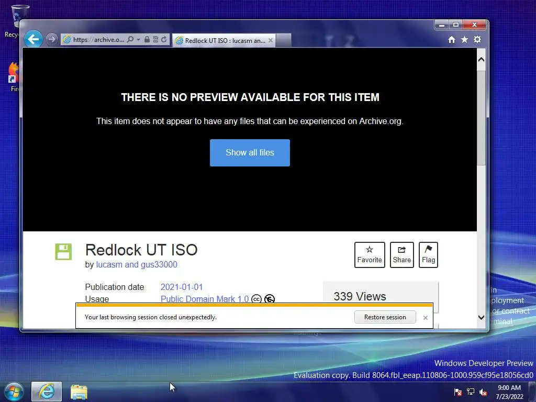The width and height of the screenshot is (536, 402).
Task: Click the network tray icon
Action: pos(471,392)
